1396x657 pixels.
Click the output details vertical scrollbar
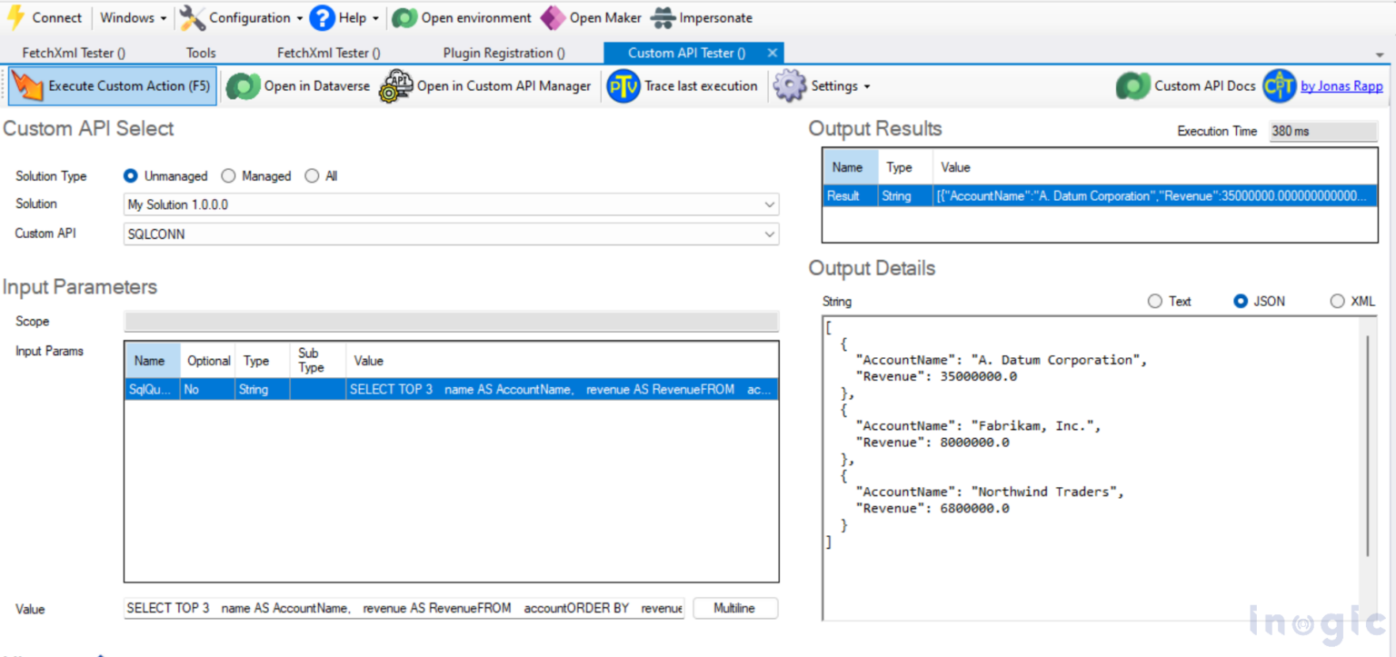(x=1368, y=445)
